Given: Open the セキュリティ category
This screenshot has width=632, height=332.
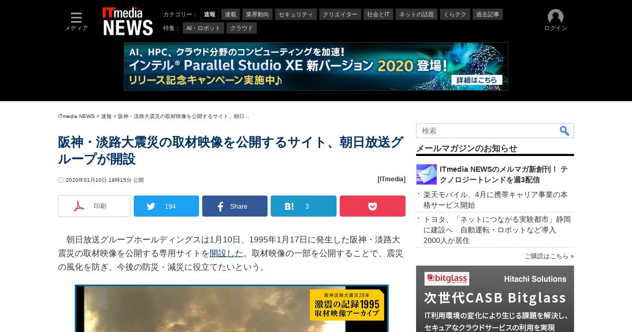Looking at the screenshot, I should coord(296,14).
